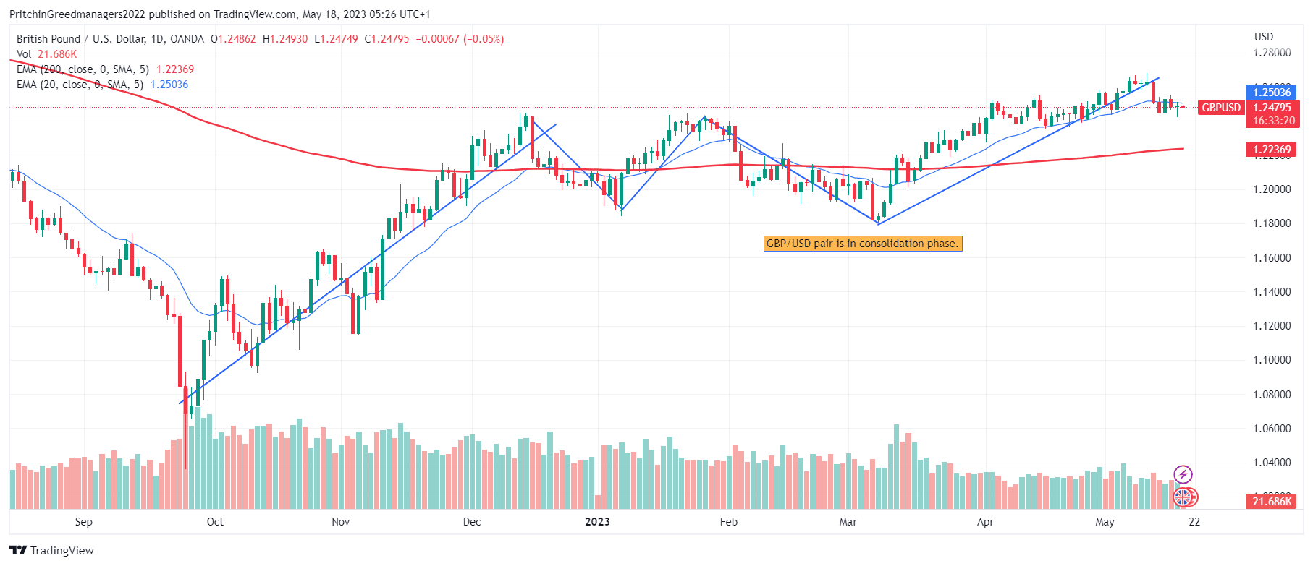Click the purple lightning bolt event icon
The width and height of the screenshot is (1313, 566).
[1183, 474]
